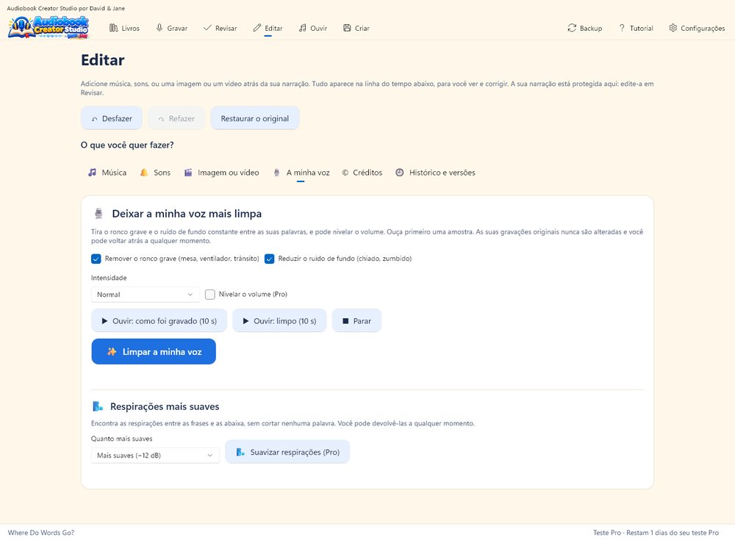Click the Editar pencil icon
This screenshot has width=735, height=540.
[257, 28]
